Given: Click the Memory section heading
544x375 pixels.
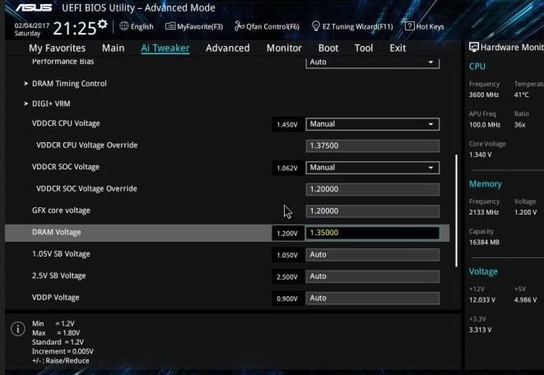Looking at the screenshot, I should pos(486,184).
